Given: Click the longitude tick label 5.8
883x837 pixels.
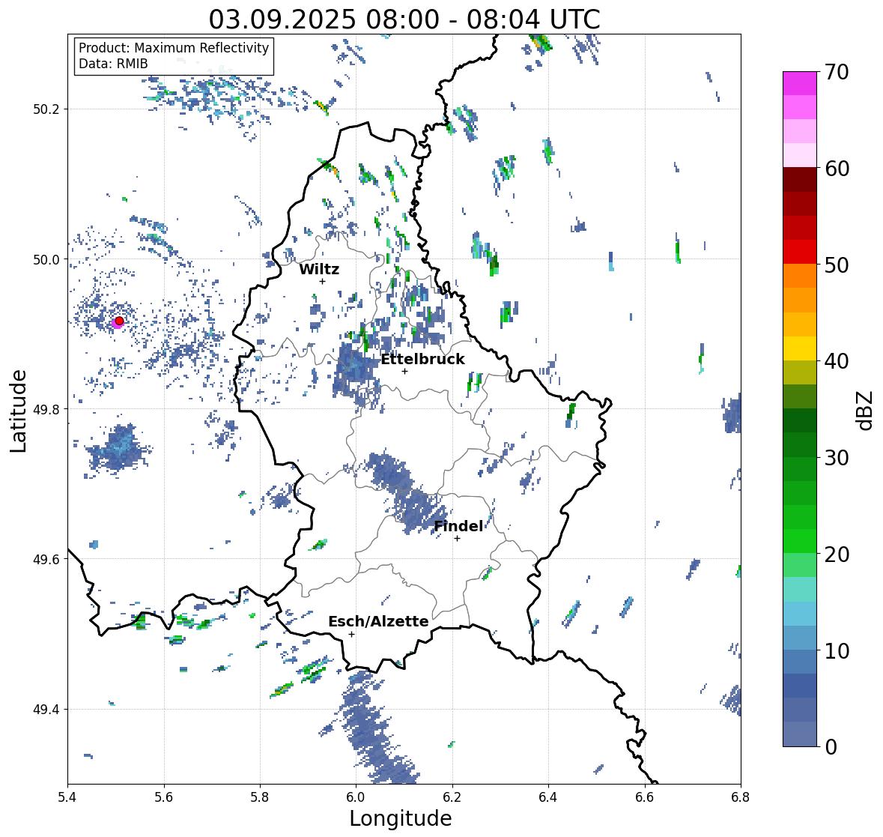Looking at the screenshot, I should tap(260, 797).
